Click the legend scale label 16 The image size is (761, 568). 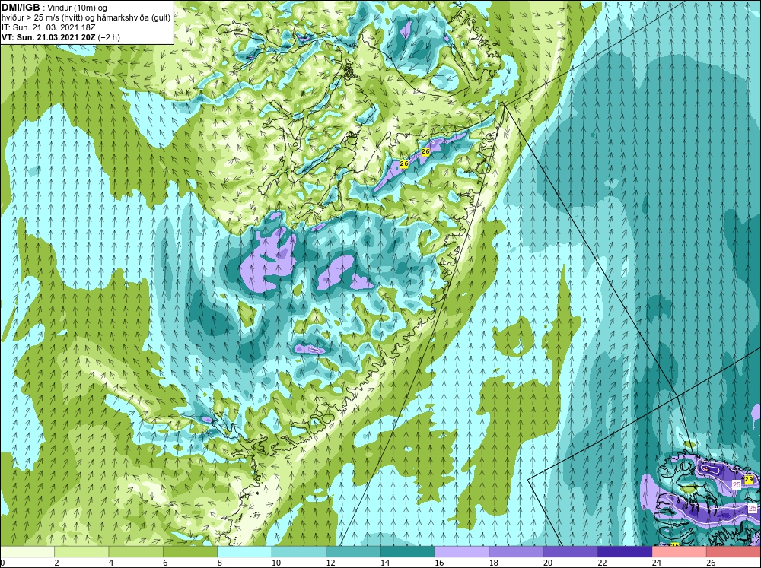439,563
